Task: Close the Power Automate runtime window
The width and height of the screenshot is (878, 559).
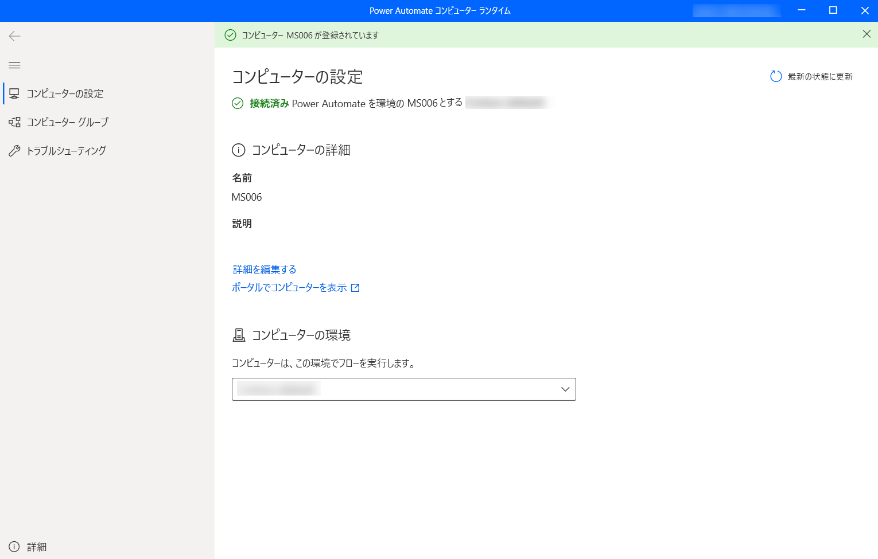Action: (865, 10)
